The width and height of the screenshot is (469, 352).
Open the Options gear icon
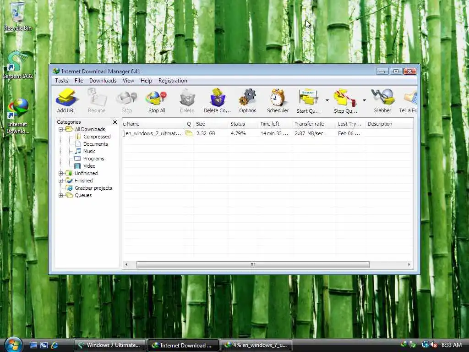[x=247, y=101]
